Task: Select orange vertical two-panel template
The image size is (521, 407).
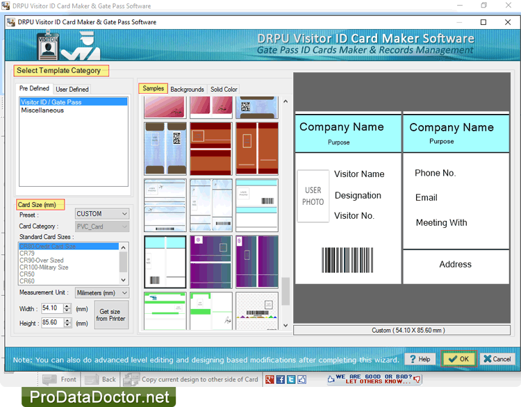Action: pos(257,149)
